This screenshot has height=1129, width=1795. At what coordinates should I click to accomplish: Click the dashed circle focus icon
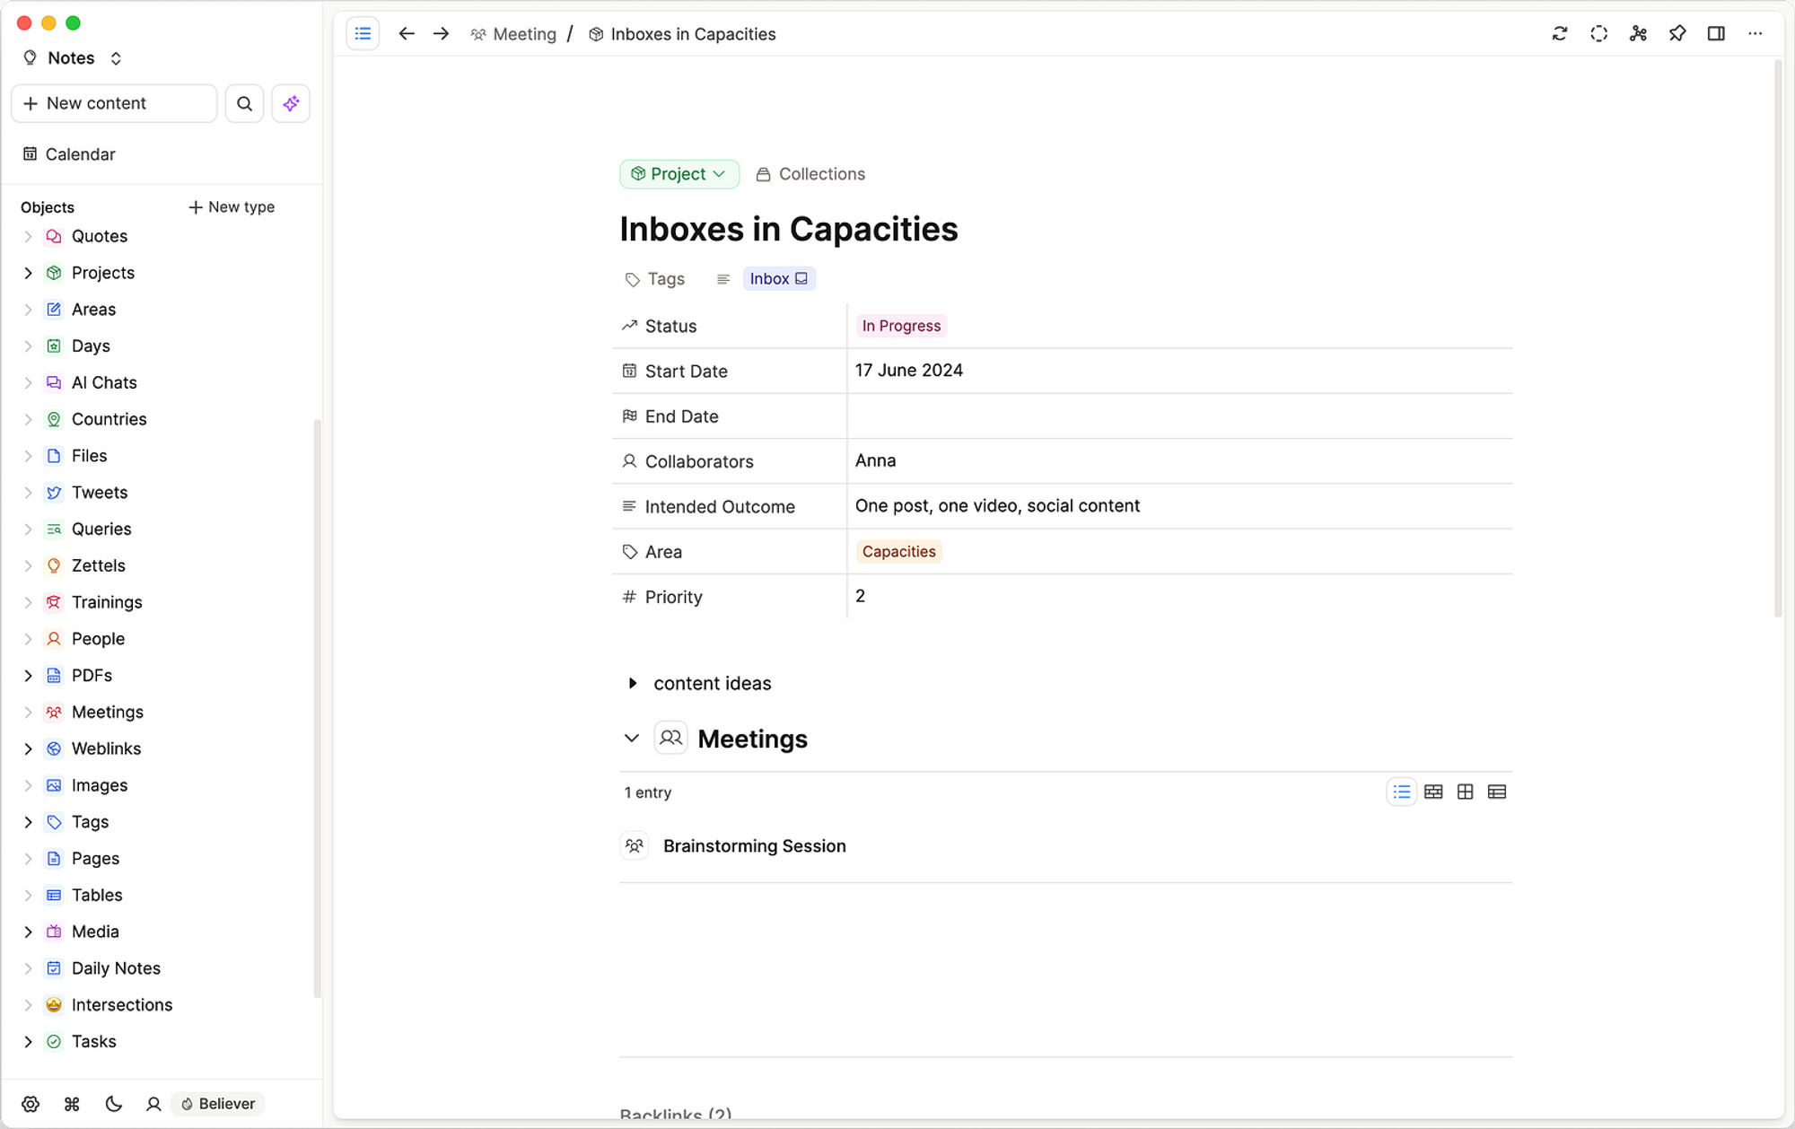[x=1599, y=34]
